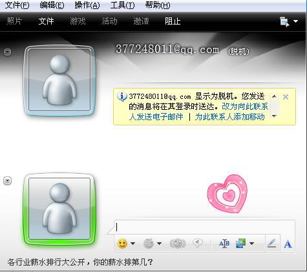307x272 pixels.
Task: Click 阻止 to block this contact
Action: (x=173, y=21)
